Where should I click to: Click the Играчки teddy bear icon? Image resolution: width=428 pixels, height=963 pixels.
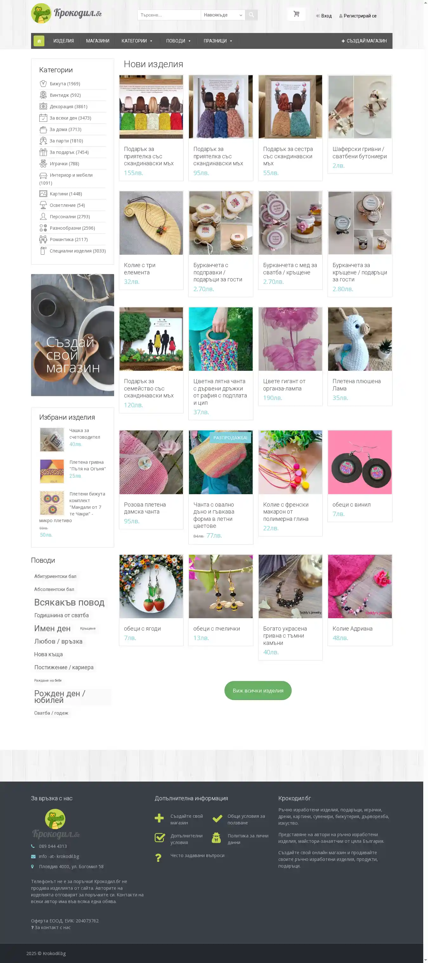click(43, 164)
